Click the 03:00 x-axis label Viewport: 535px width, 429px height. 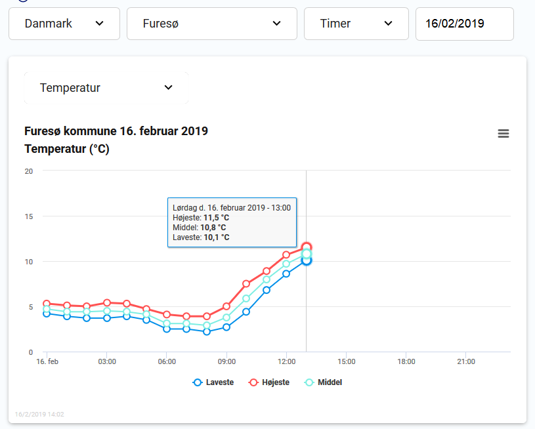tap(107, 361)
